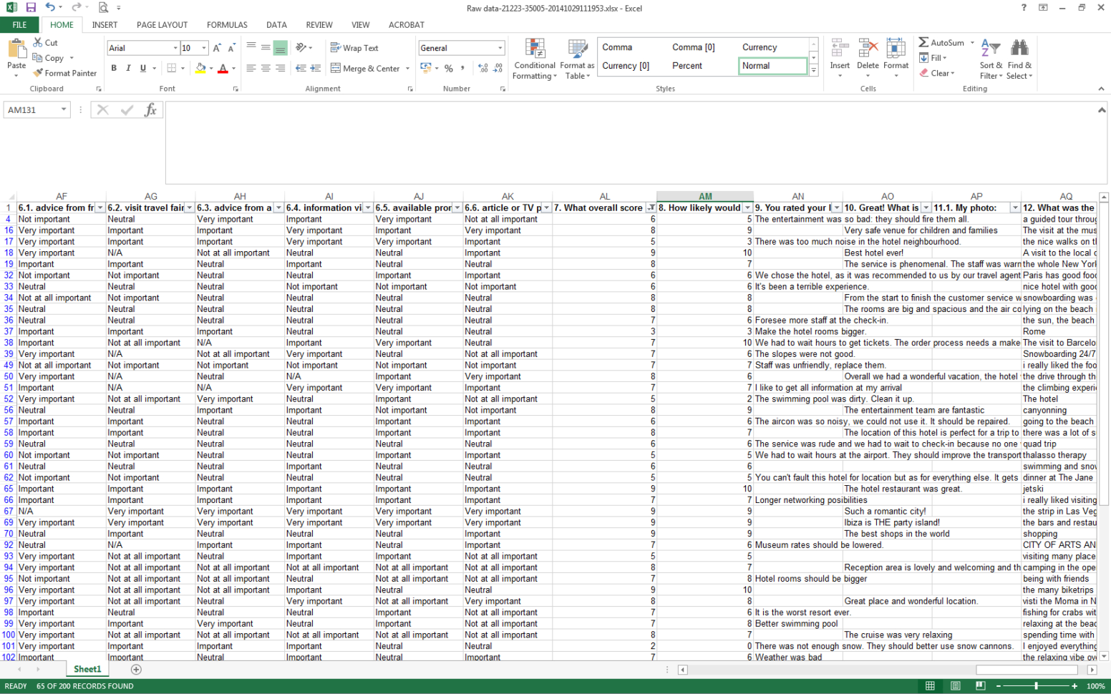
Task: Open the font size dropdown
Action: click(203, 48)
